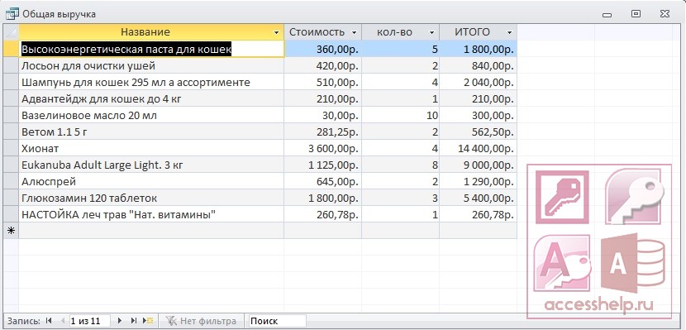
Task: Click the current record number box 1 из 11
Action: [90, 321]
